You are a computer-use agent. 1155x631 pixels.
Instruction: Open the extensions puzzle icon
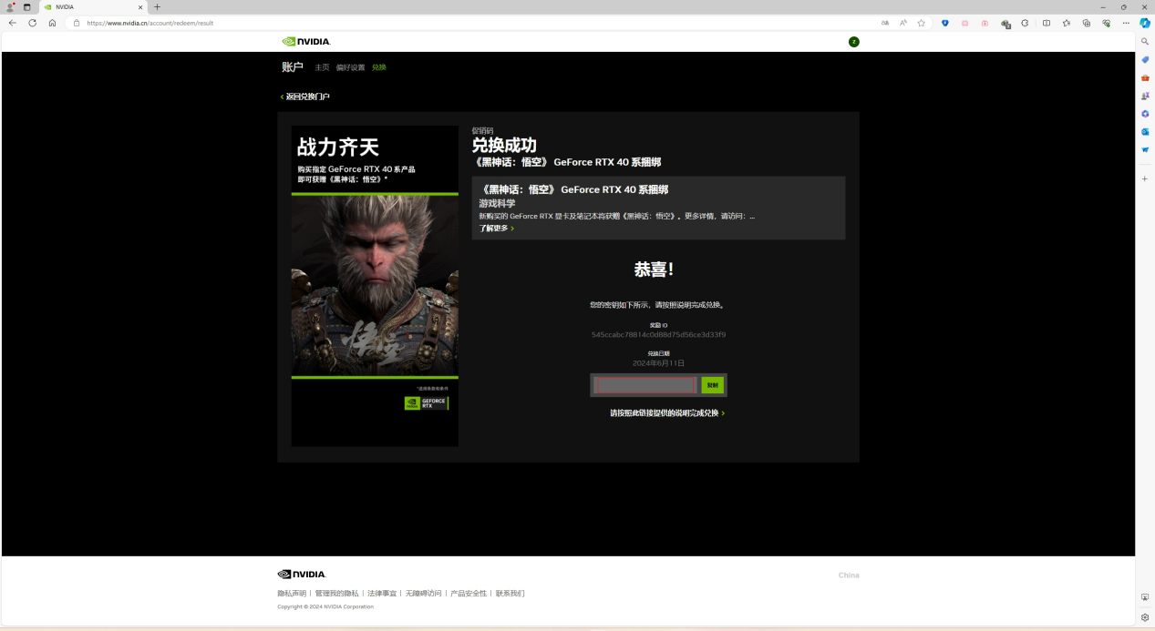(x=1025, y=23)
